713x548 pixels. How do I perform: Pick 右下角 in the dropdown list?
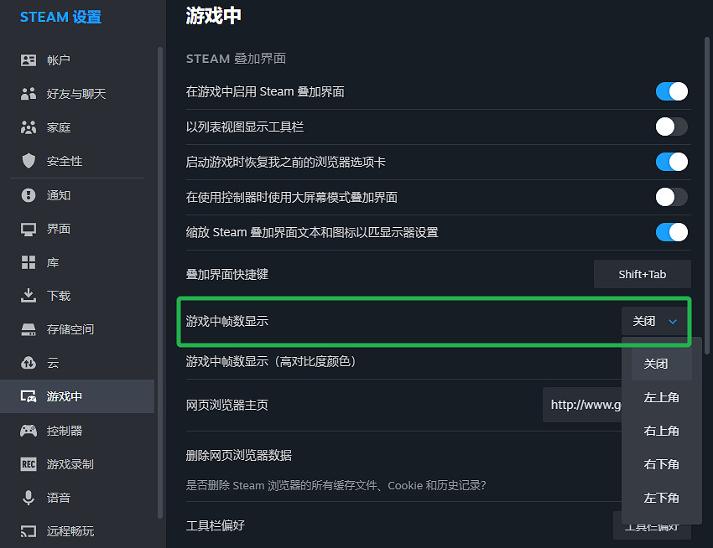click(x=661, y=464)
